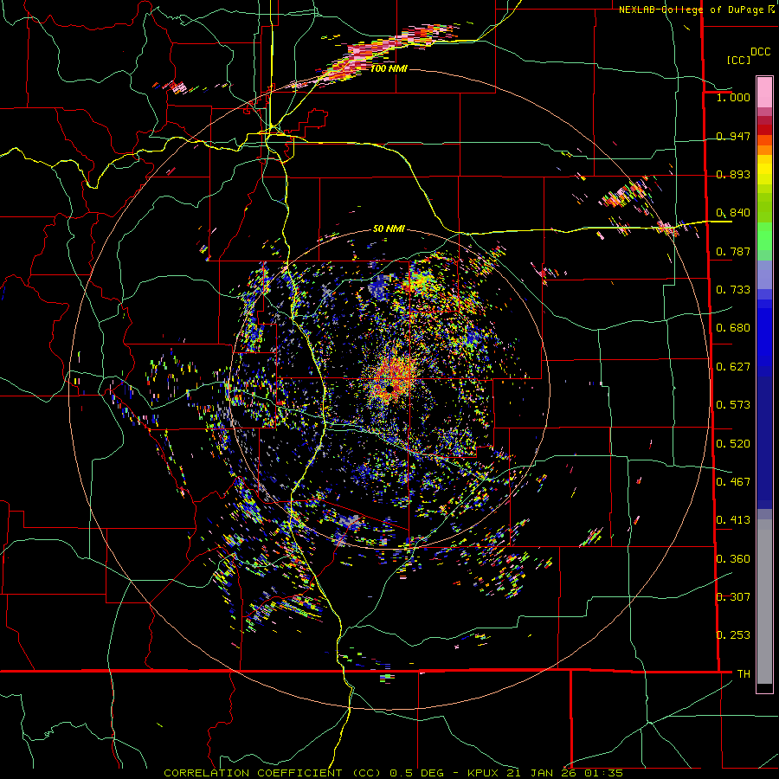Pick the light pink swatch on the color bar
Viewport: 779px width, 779px height.
(x=764, y=93)
